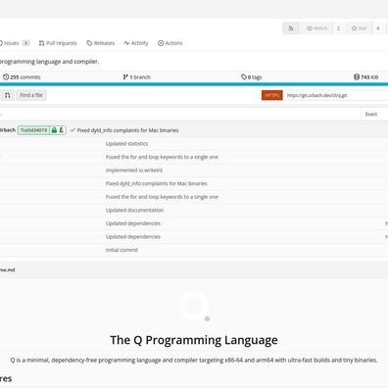Screen dimensions: 388x388
Task: Open Exact search mode dropdown
Action: pyautogui.click(x=374, y=114)
